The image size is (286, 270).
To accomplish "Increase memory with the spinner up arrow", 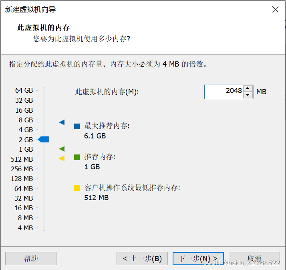I will 248,88.
